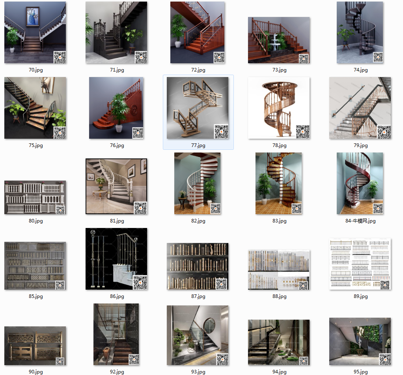Screen dimensions: 403x375
Task: Select the 76.jpg thumbnail image
Action: [x=116, y=108]
